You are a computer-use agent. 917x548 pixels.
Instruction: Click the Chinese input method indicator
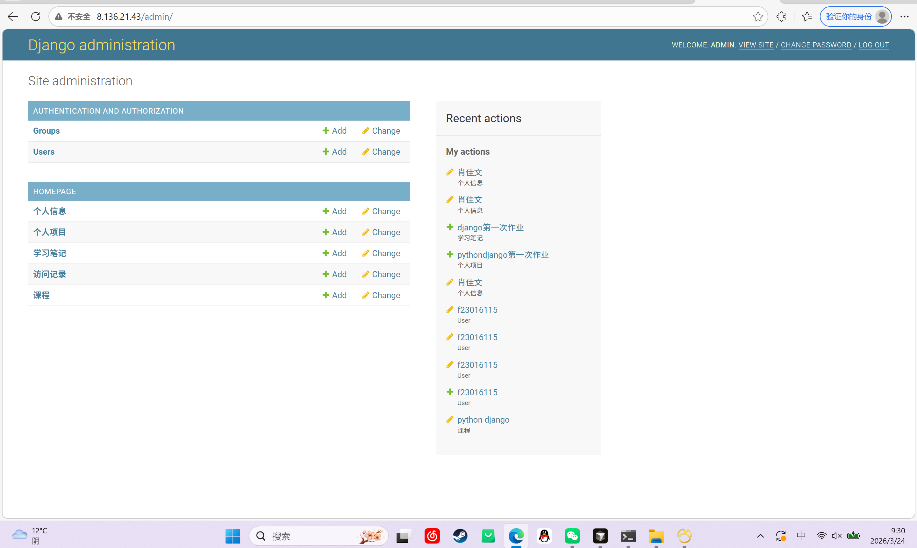[x=801, y=536]
